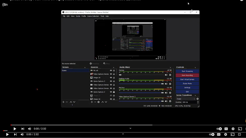Move scene down in Scenes panel
246x138 pixels.
[x=74, y=102]
